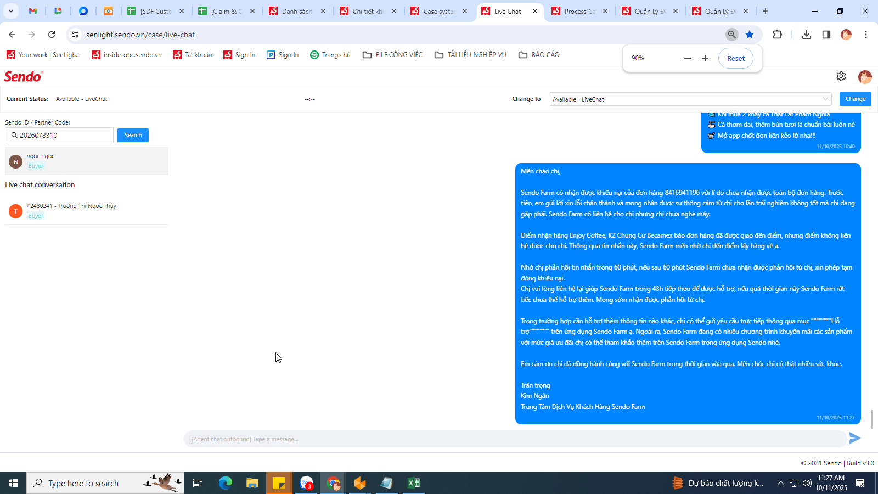Screen dimensions: 878x494
Task: Launch Microsoft Edge from the taskbar
Action: [226, 483]
